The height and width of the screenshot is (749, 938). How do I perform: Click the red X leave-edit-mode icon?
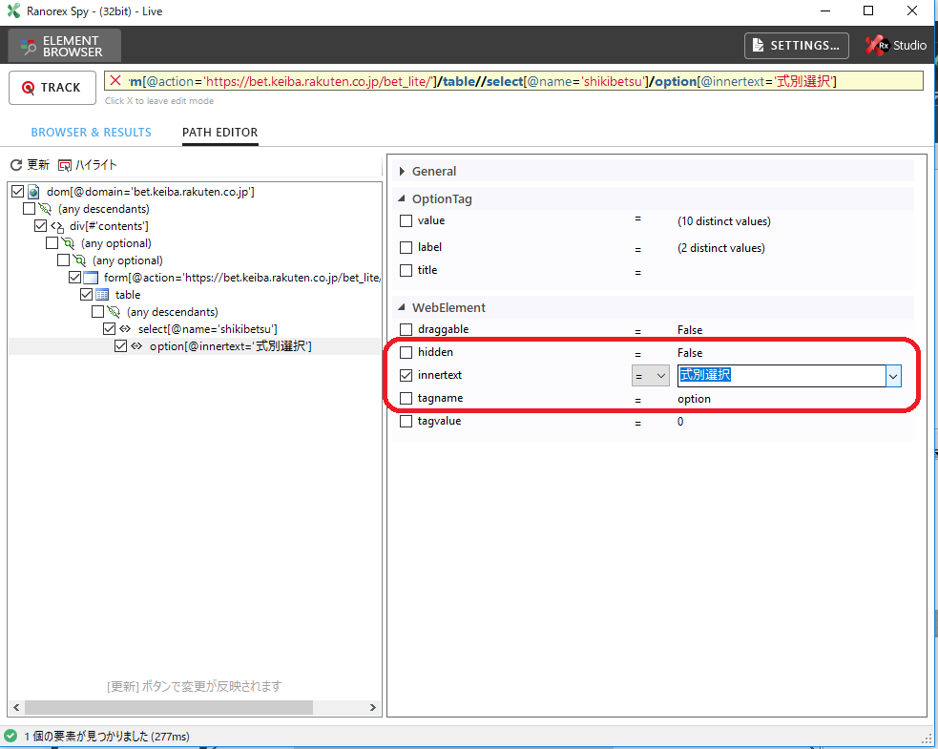point(115,81)
